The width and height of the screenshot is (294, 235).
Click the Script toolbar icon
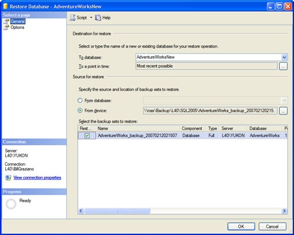point(72,18)
